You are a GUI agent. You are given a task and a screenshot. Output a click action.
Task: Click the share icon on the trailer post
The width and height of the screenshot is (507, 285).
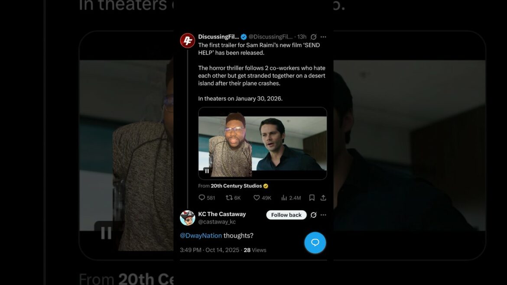pyautogui.click(x=323, y=198)
